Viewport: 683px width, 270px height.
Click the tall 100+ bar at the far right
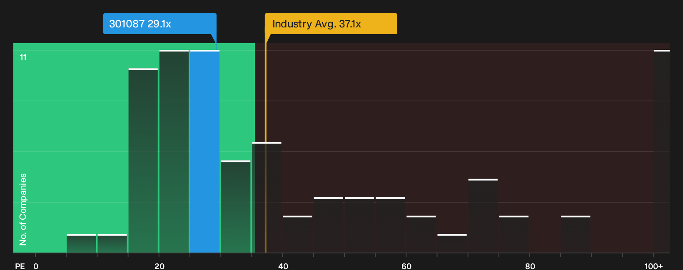click(662, 151)
